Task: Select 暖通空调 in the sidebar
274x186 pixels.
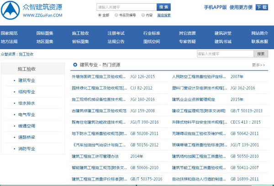Action: [x=27, y=126]
